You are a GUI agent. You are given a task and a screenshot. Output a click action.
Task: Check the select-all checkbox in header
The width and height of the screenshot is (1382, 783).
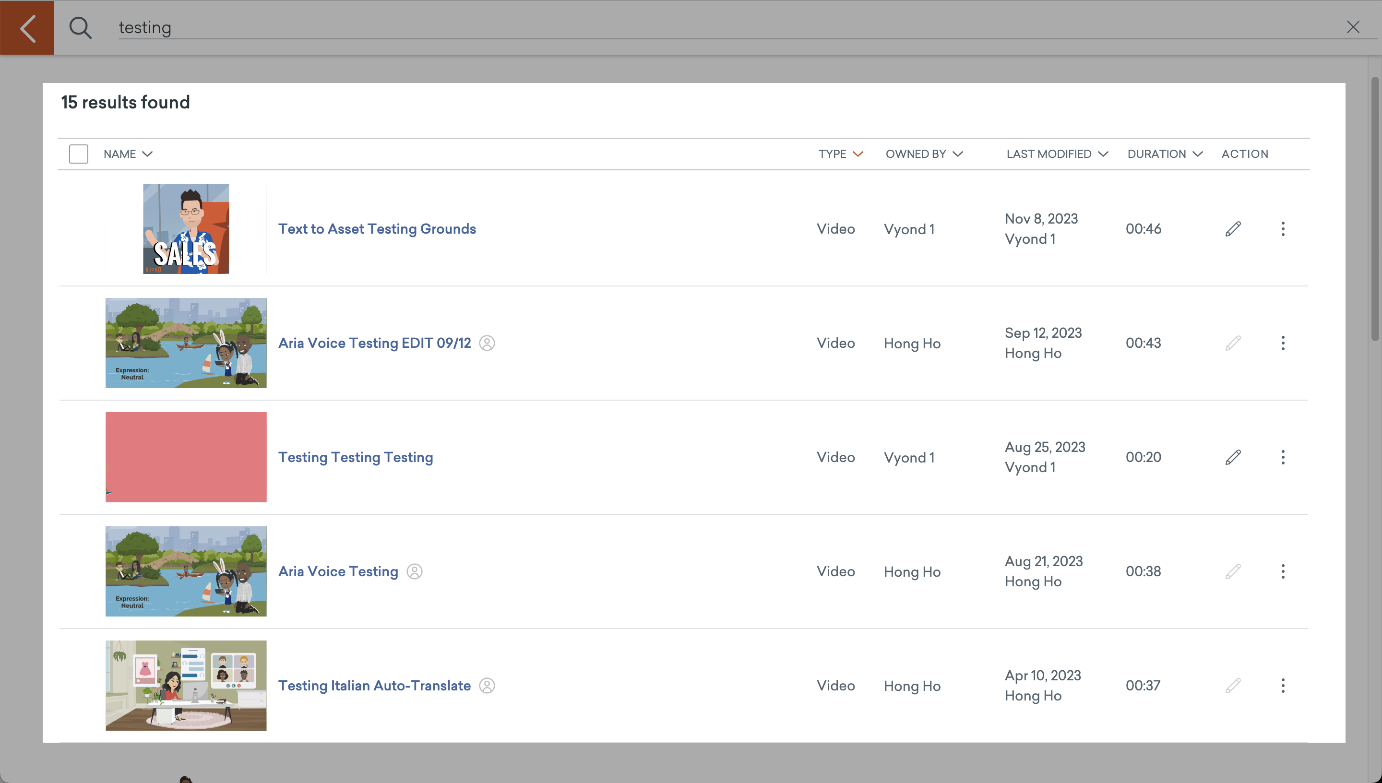pyautogui.click(x=79, y=154)
